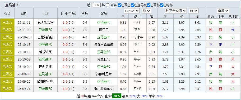Uncheck the 巴西杯 filter checkbox
The image size is (241, 100).
[149, 5]
